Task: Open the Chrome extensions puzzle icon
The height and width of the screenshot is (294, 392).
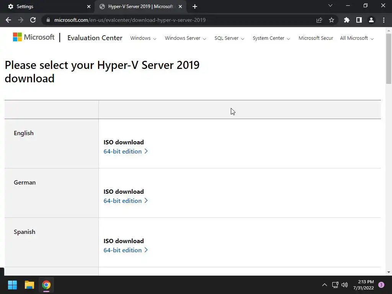Action: 347,20
